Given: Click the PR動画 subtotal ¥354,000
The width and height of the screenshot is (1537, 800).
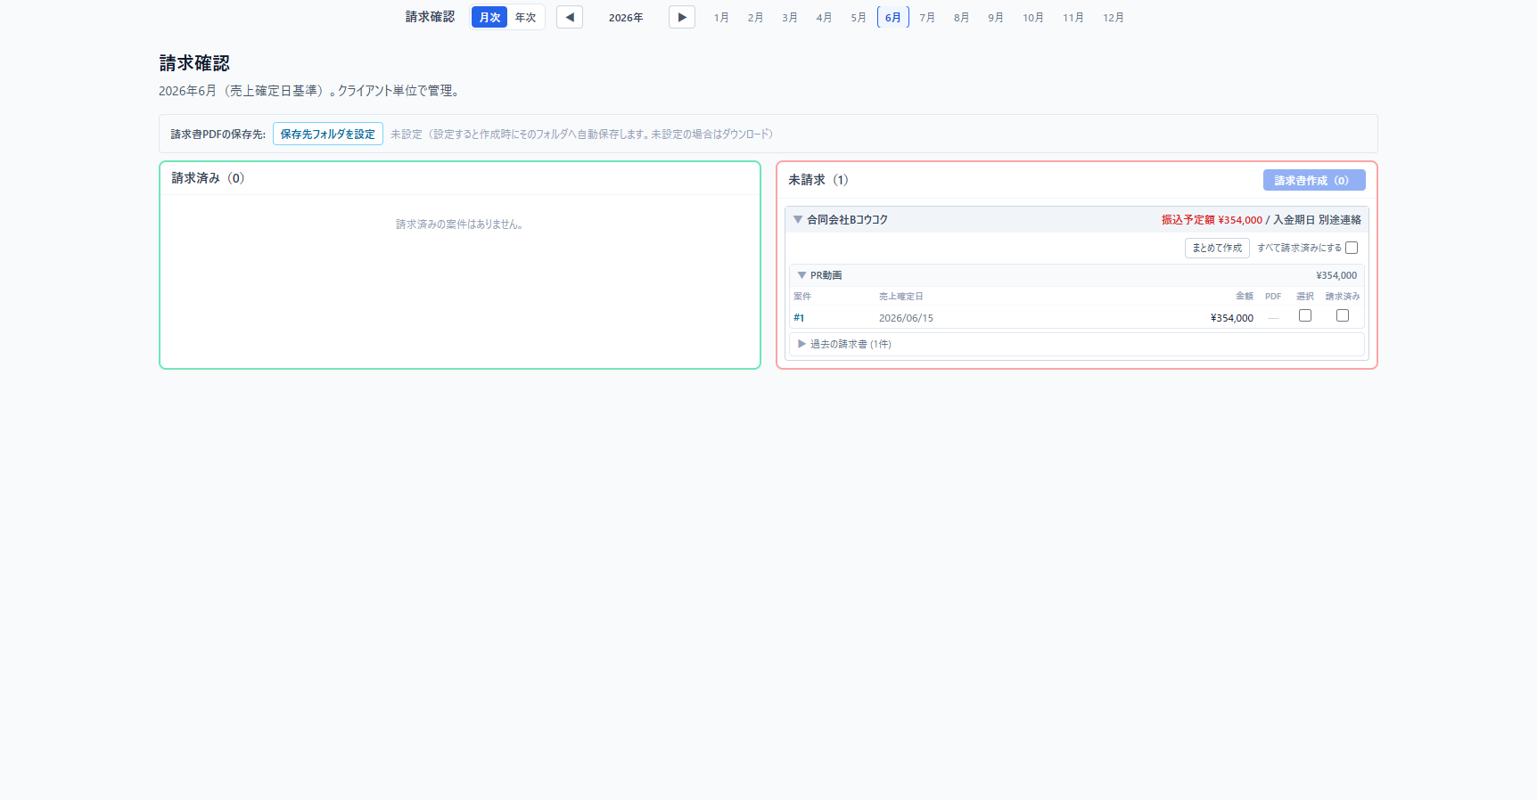Looking at the screenshot, I should (x=1336, y=275).
